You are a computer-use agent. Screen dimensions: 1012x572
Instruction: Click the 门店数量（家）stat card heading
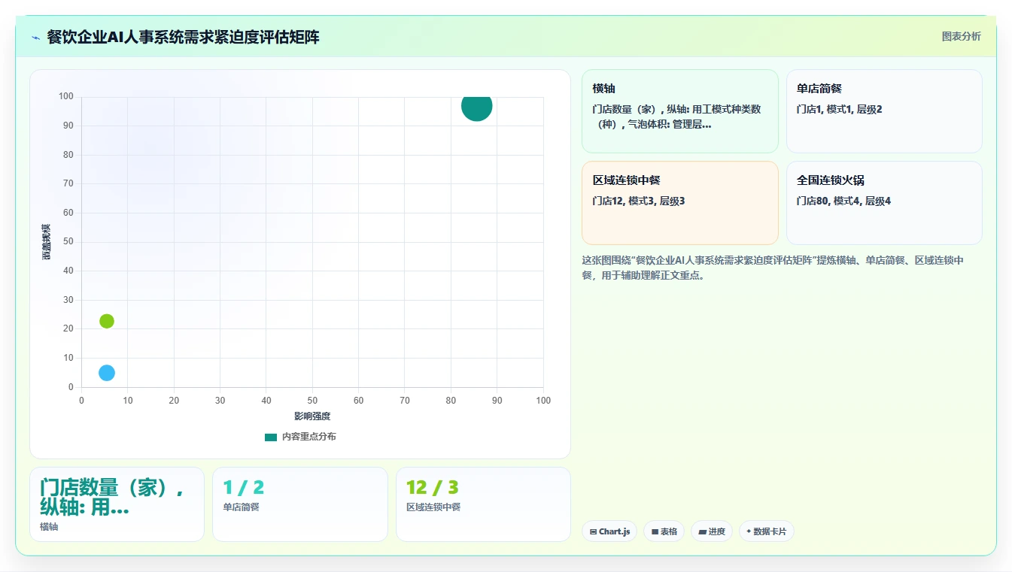(x=111, y=497)
